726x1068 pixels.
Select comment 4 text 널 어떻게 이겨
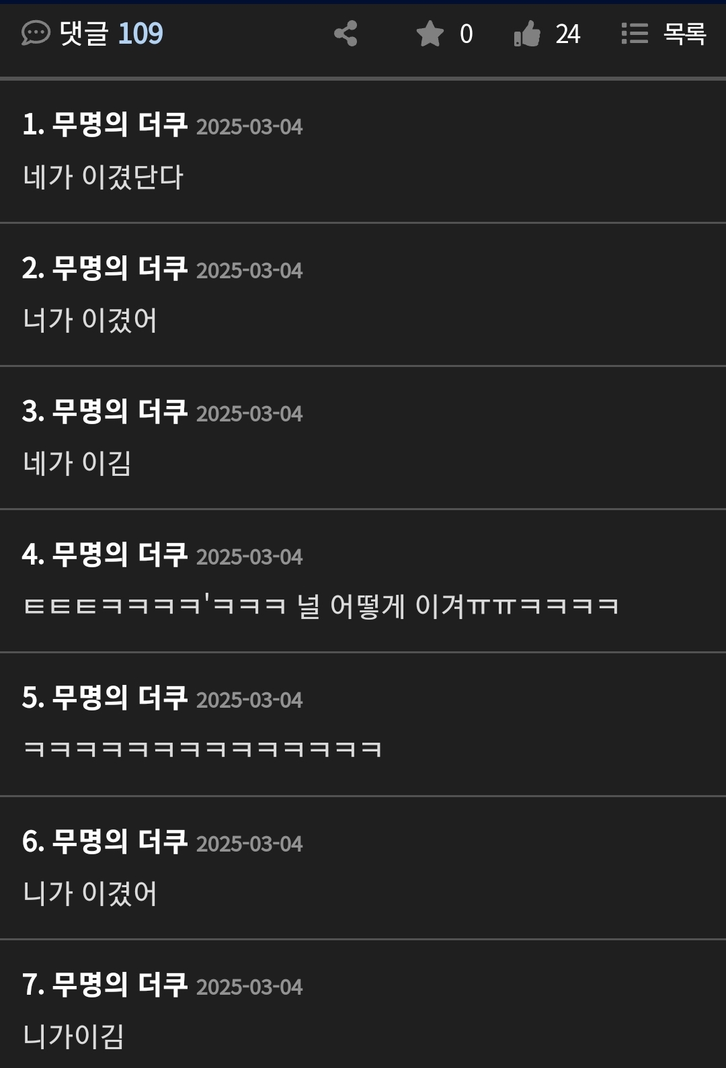tap(381, 606)
